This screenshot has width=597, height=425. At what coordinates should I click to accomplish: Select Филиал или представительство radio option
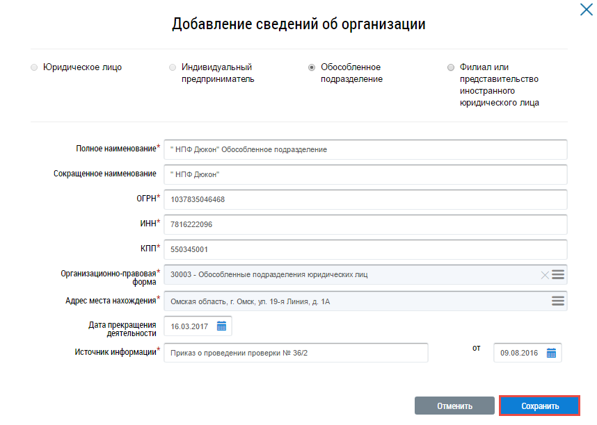click(x=451, y=68)
